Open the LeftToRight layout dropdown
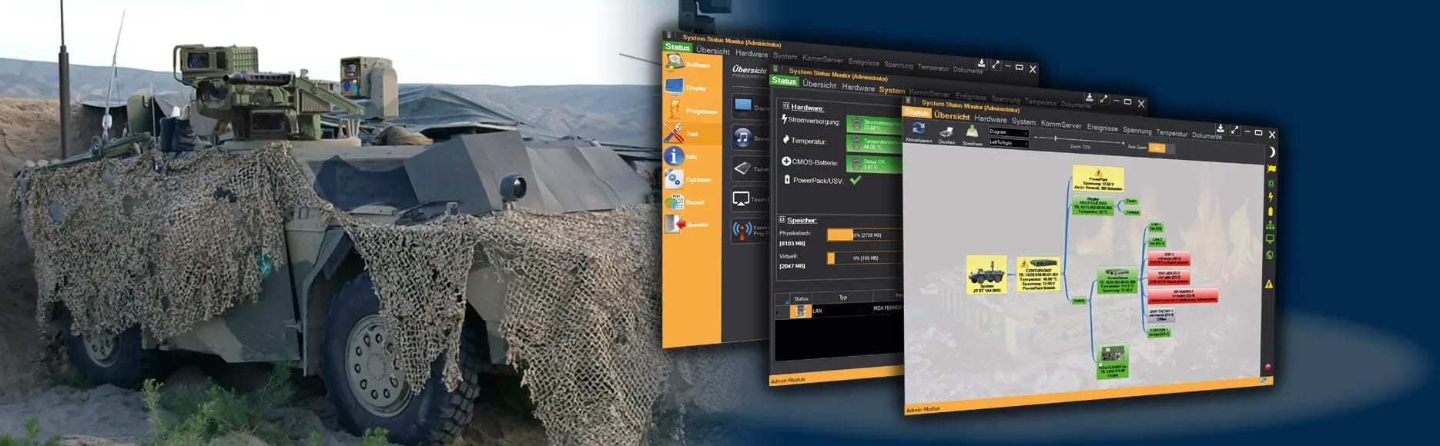The width and height of the screenshot is (1440, 446). click(1008, 143)
